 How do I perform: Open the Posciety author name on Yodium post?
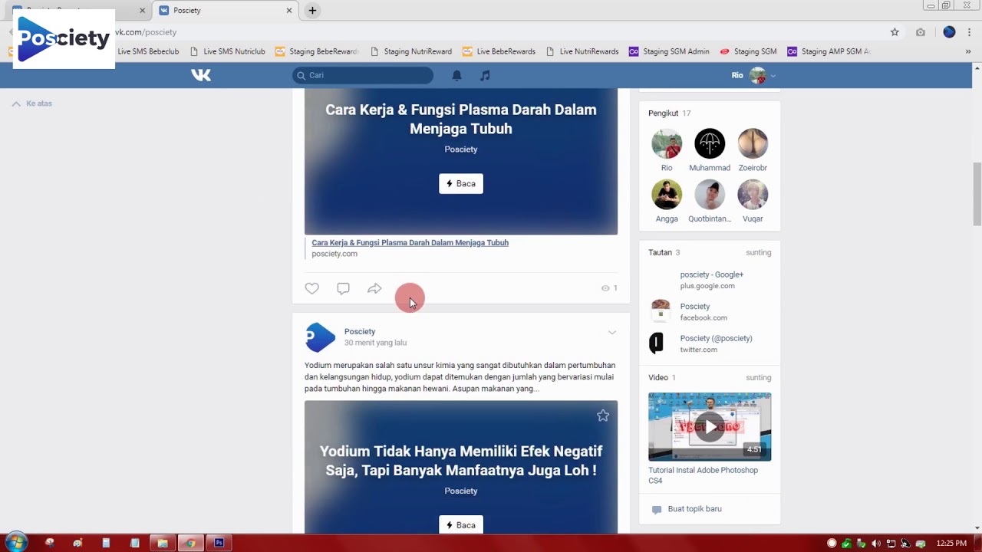click(360, 331)
